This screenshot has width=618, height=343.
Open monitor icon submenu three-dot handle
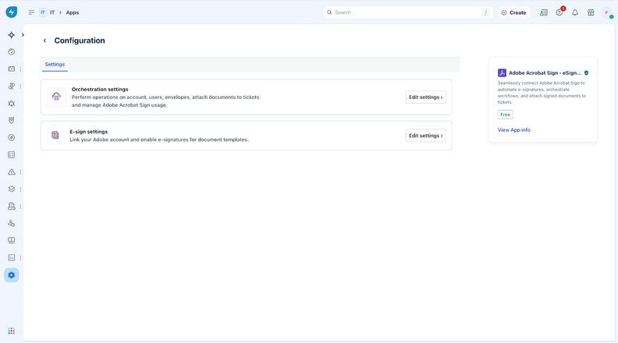pyautogui.click(x=20, y=206)
